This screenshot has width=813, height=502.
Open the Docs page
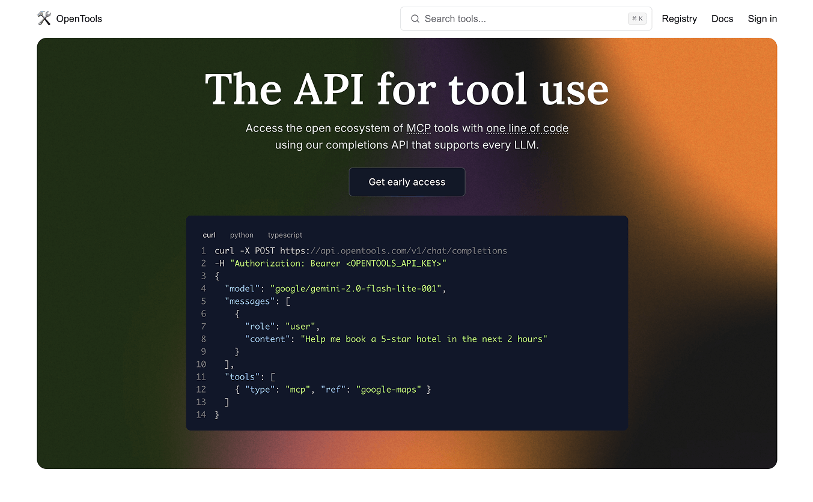click(x=722, y=19)
